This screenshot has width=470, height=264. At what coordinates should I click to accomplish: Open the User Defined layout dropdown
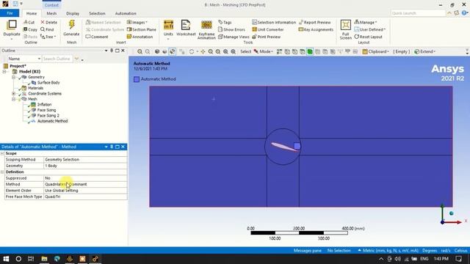coord(369,29)
